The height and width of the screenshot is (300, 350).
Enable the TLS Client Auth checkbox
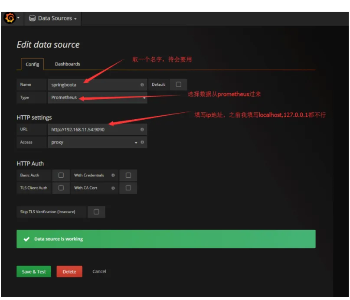click(x=61, y=188)
